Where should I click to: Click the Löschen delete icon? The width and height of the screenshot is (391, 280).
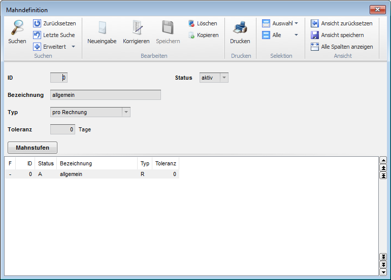tap(191, 23)
